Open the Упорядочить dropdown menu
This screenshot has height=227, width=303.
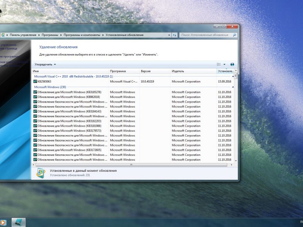(45, 64)
